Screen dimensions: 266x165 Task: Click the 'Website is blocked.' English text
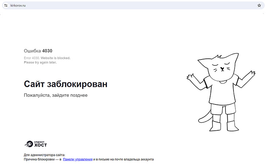[55, 58]
